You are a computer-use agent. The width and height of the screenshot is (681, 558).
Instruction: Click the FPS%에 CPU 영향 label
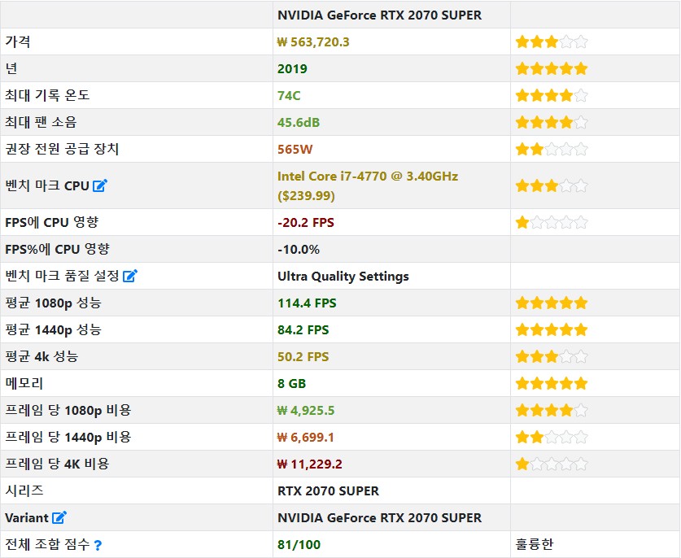pyautogui.click(x=57, y=249)
